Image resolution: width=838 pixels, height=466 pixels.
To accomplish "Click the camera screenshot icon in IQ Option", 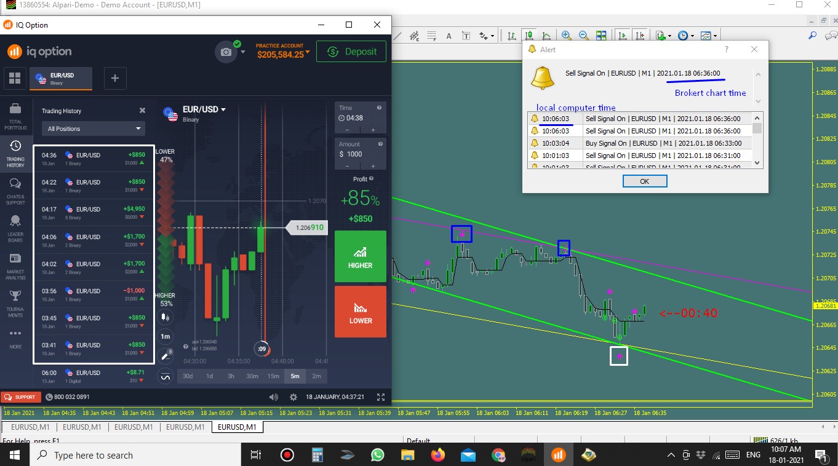I will pos(226,52).
